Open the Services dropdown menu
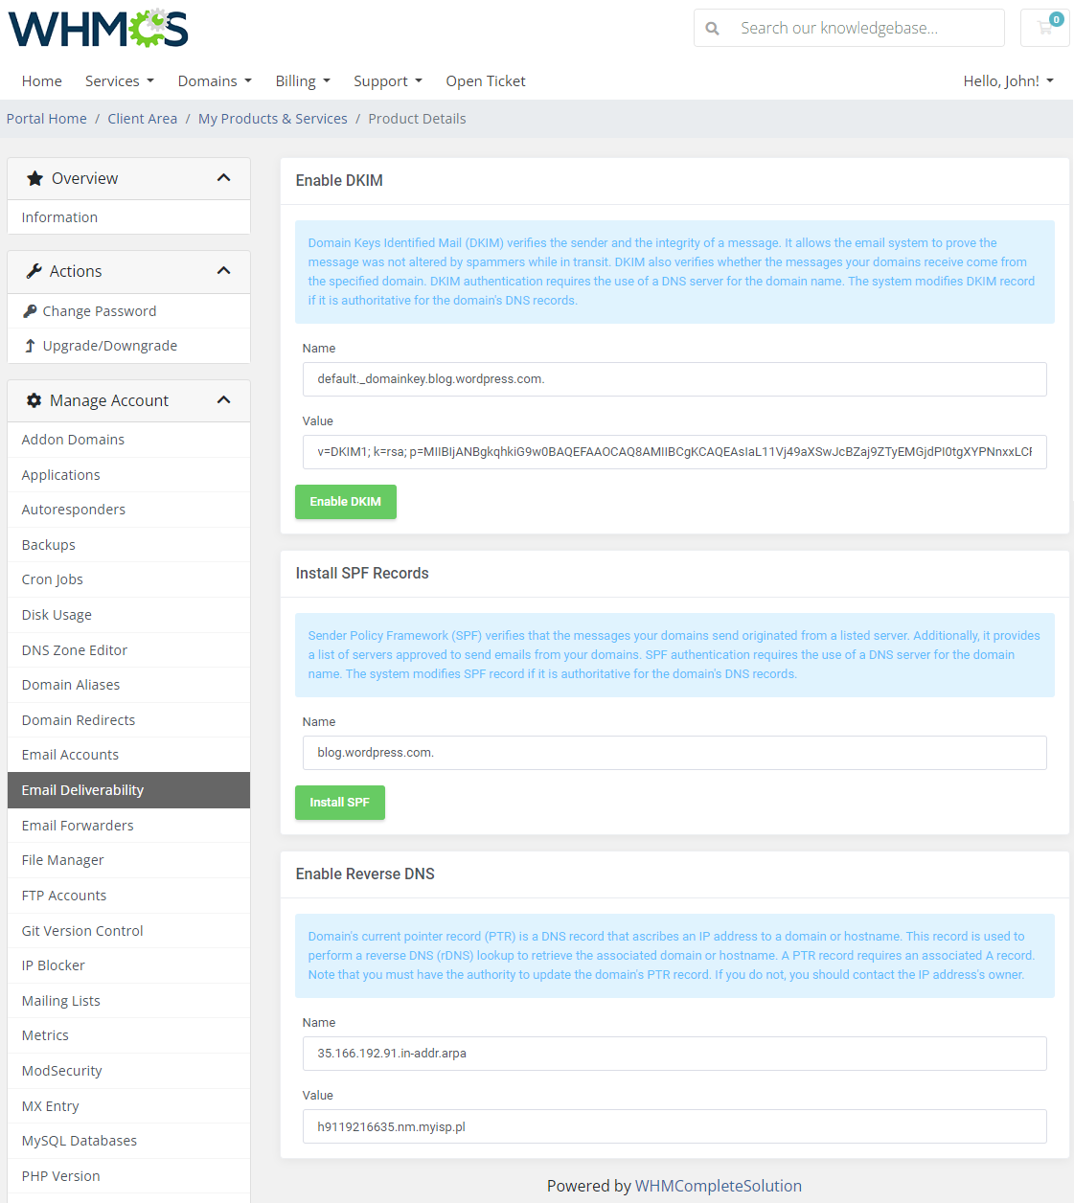Screen dimensions: 1074x1203 (x=120, y=81)
